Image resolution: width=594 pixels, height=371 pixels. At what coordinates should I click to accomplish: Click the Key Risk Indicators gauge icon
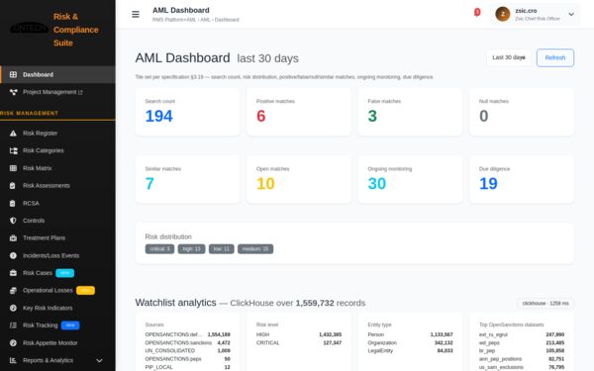[x=13, y=308]
